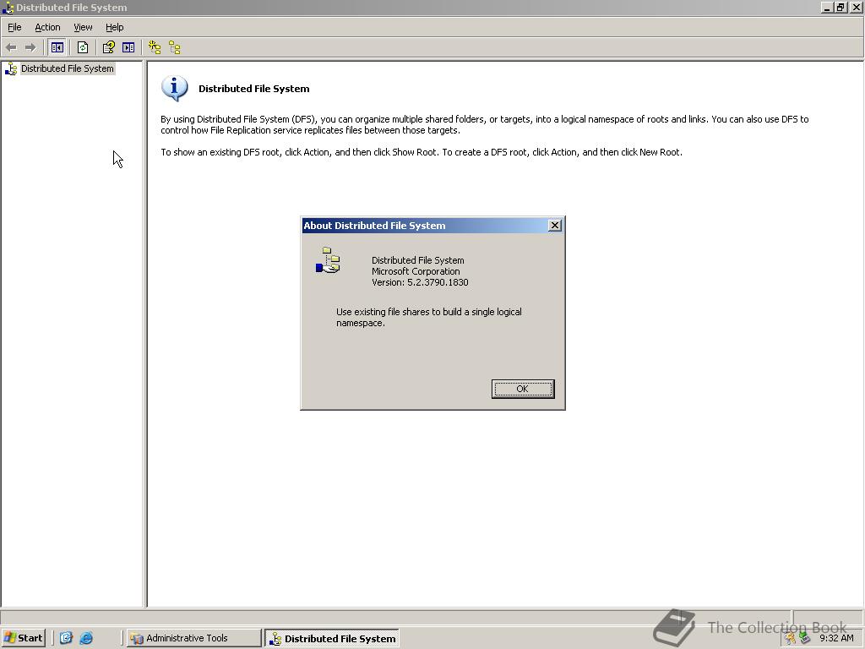The height and width of the screenshot is (649, 865).
Task: Click the Refresh toolbar icon
Action: pos(83,48)
